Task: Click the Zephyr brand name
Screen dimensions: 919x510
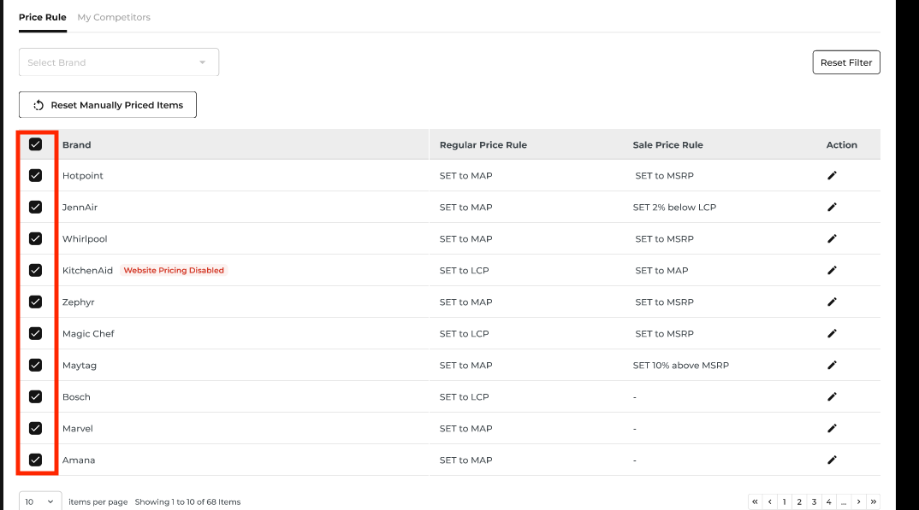Action: [x=78, y=302]
